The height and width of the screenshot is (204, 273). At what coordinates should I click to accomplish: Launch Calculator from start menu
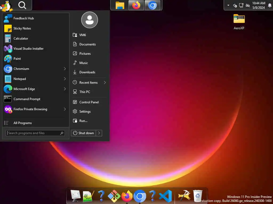point(36,38)
